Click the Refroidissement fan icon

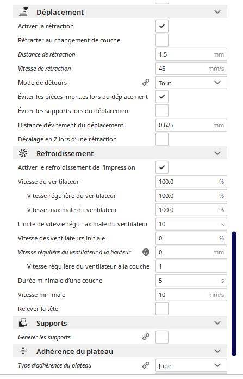tap(23, 153)
